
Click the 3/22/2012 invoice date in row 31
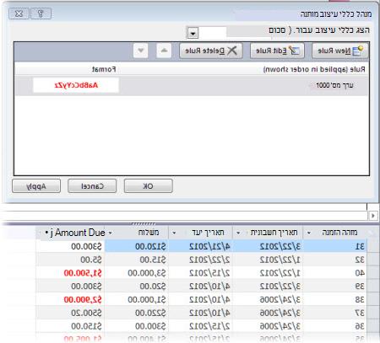(x=268, y=246)
